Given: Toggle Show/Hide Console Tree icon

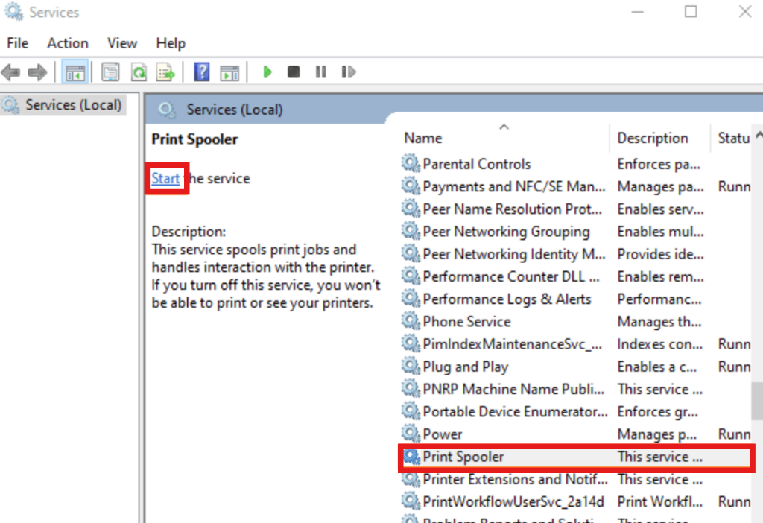Looking at the screenshot, I should pyautogui.click(x=75, y=72).
